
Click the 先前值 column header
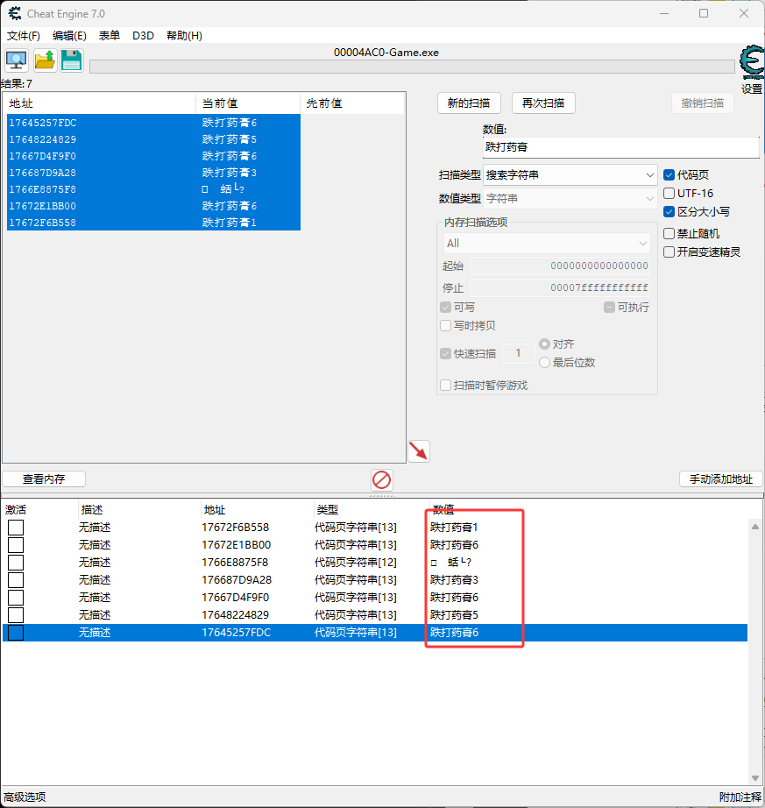pyautogui.click(x=353, y=103)
